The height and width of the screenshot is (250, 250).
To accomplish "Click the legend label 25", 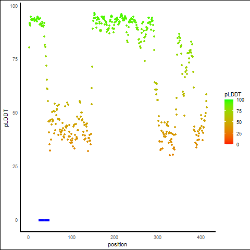I will click(x=239, y=133).
